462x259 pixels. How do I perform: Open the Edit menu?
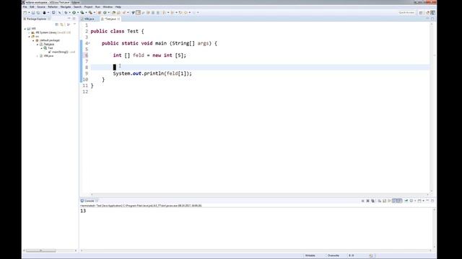(32, 6)
